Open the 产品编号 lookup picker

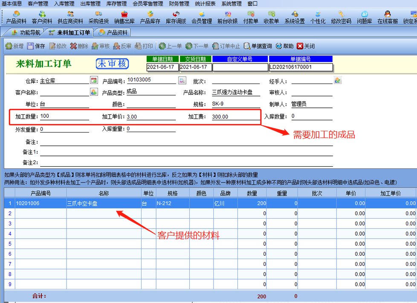pyautogui.click(x=182, y=80)
